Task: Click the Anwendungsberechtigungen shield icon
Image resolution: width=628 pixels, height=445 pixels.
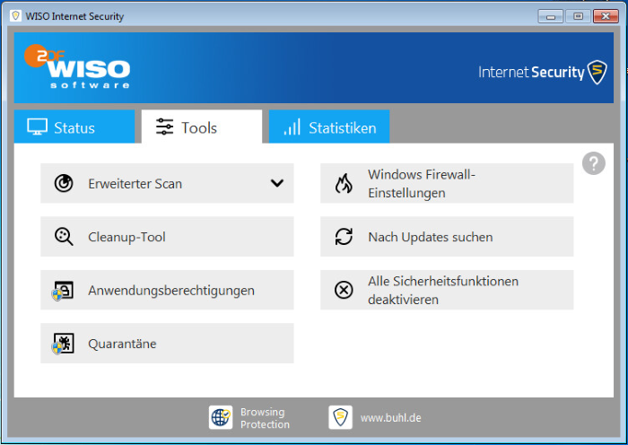Action: point(64,291)
